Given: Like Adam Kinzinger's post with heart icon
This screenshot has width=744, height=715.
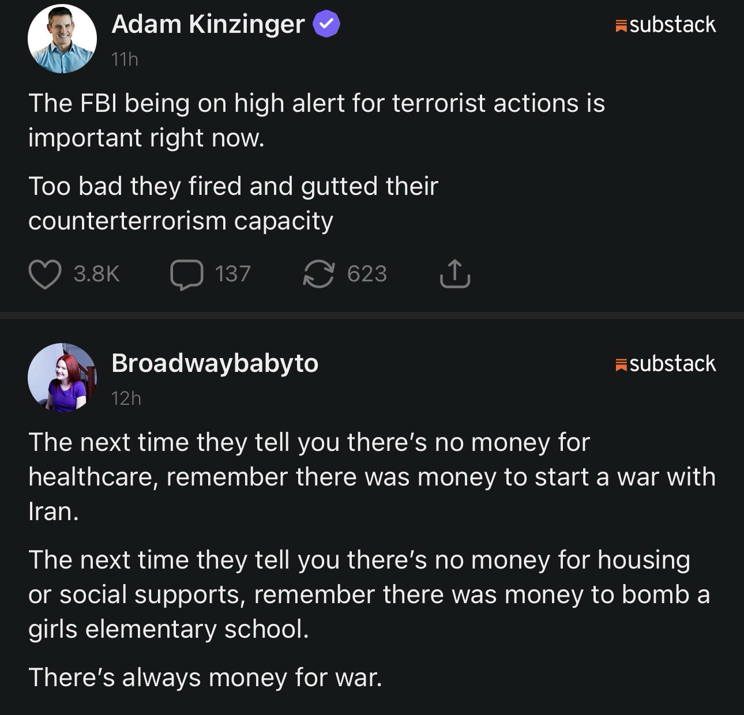Looking at the screenshot, I should pyautogui.click(x=45, y=274).
